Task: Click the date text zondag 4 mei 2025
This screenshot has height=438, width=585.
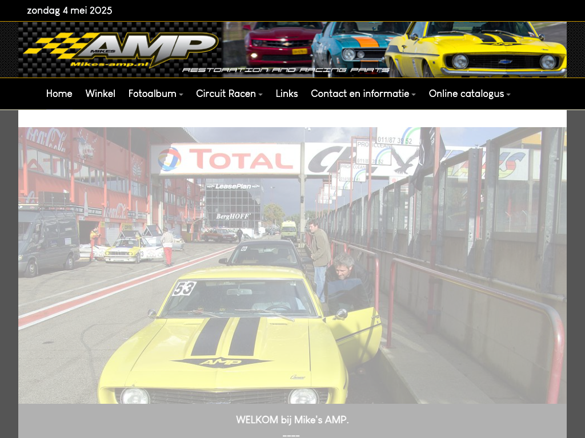Action: [70, 11]
